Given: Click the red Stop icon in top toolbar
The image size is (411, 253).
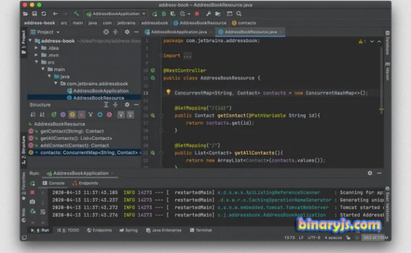Looking at the screenshot, I should point(197,14).
